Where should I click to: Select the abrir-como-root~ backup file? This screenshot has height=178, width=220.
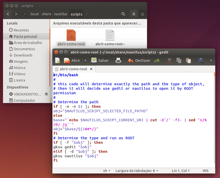pos(110,38)
